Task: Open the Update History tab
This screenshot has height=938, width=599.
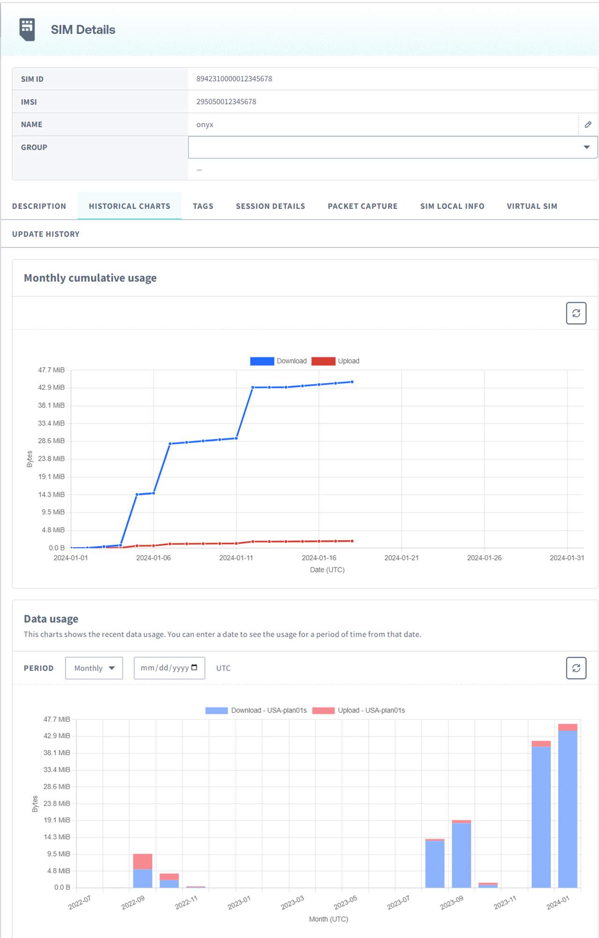Action: [x=46, y=234]
